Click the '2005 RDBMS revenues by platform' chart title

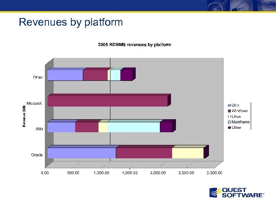[135, 44]
